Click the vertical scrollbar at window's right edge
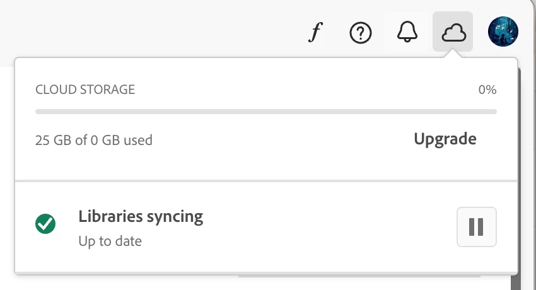The image size is (536, 290). coord(523,189)
